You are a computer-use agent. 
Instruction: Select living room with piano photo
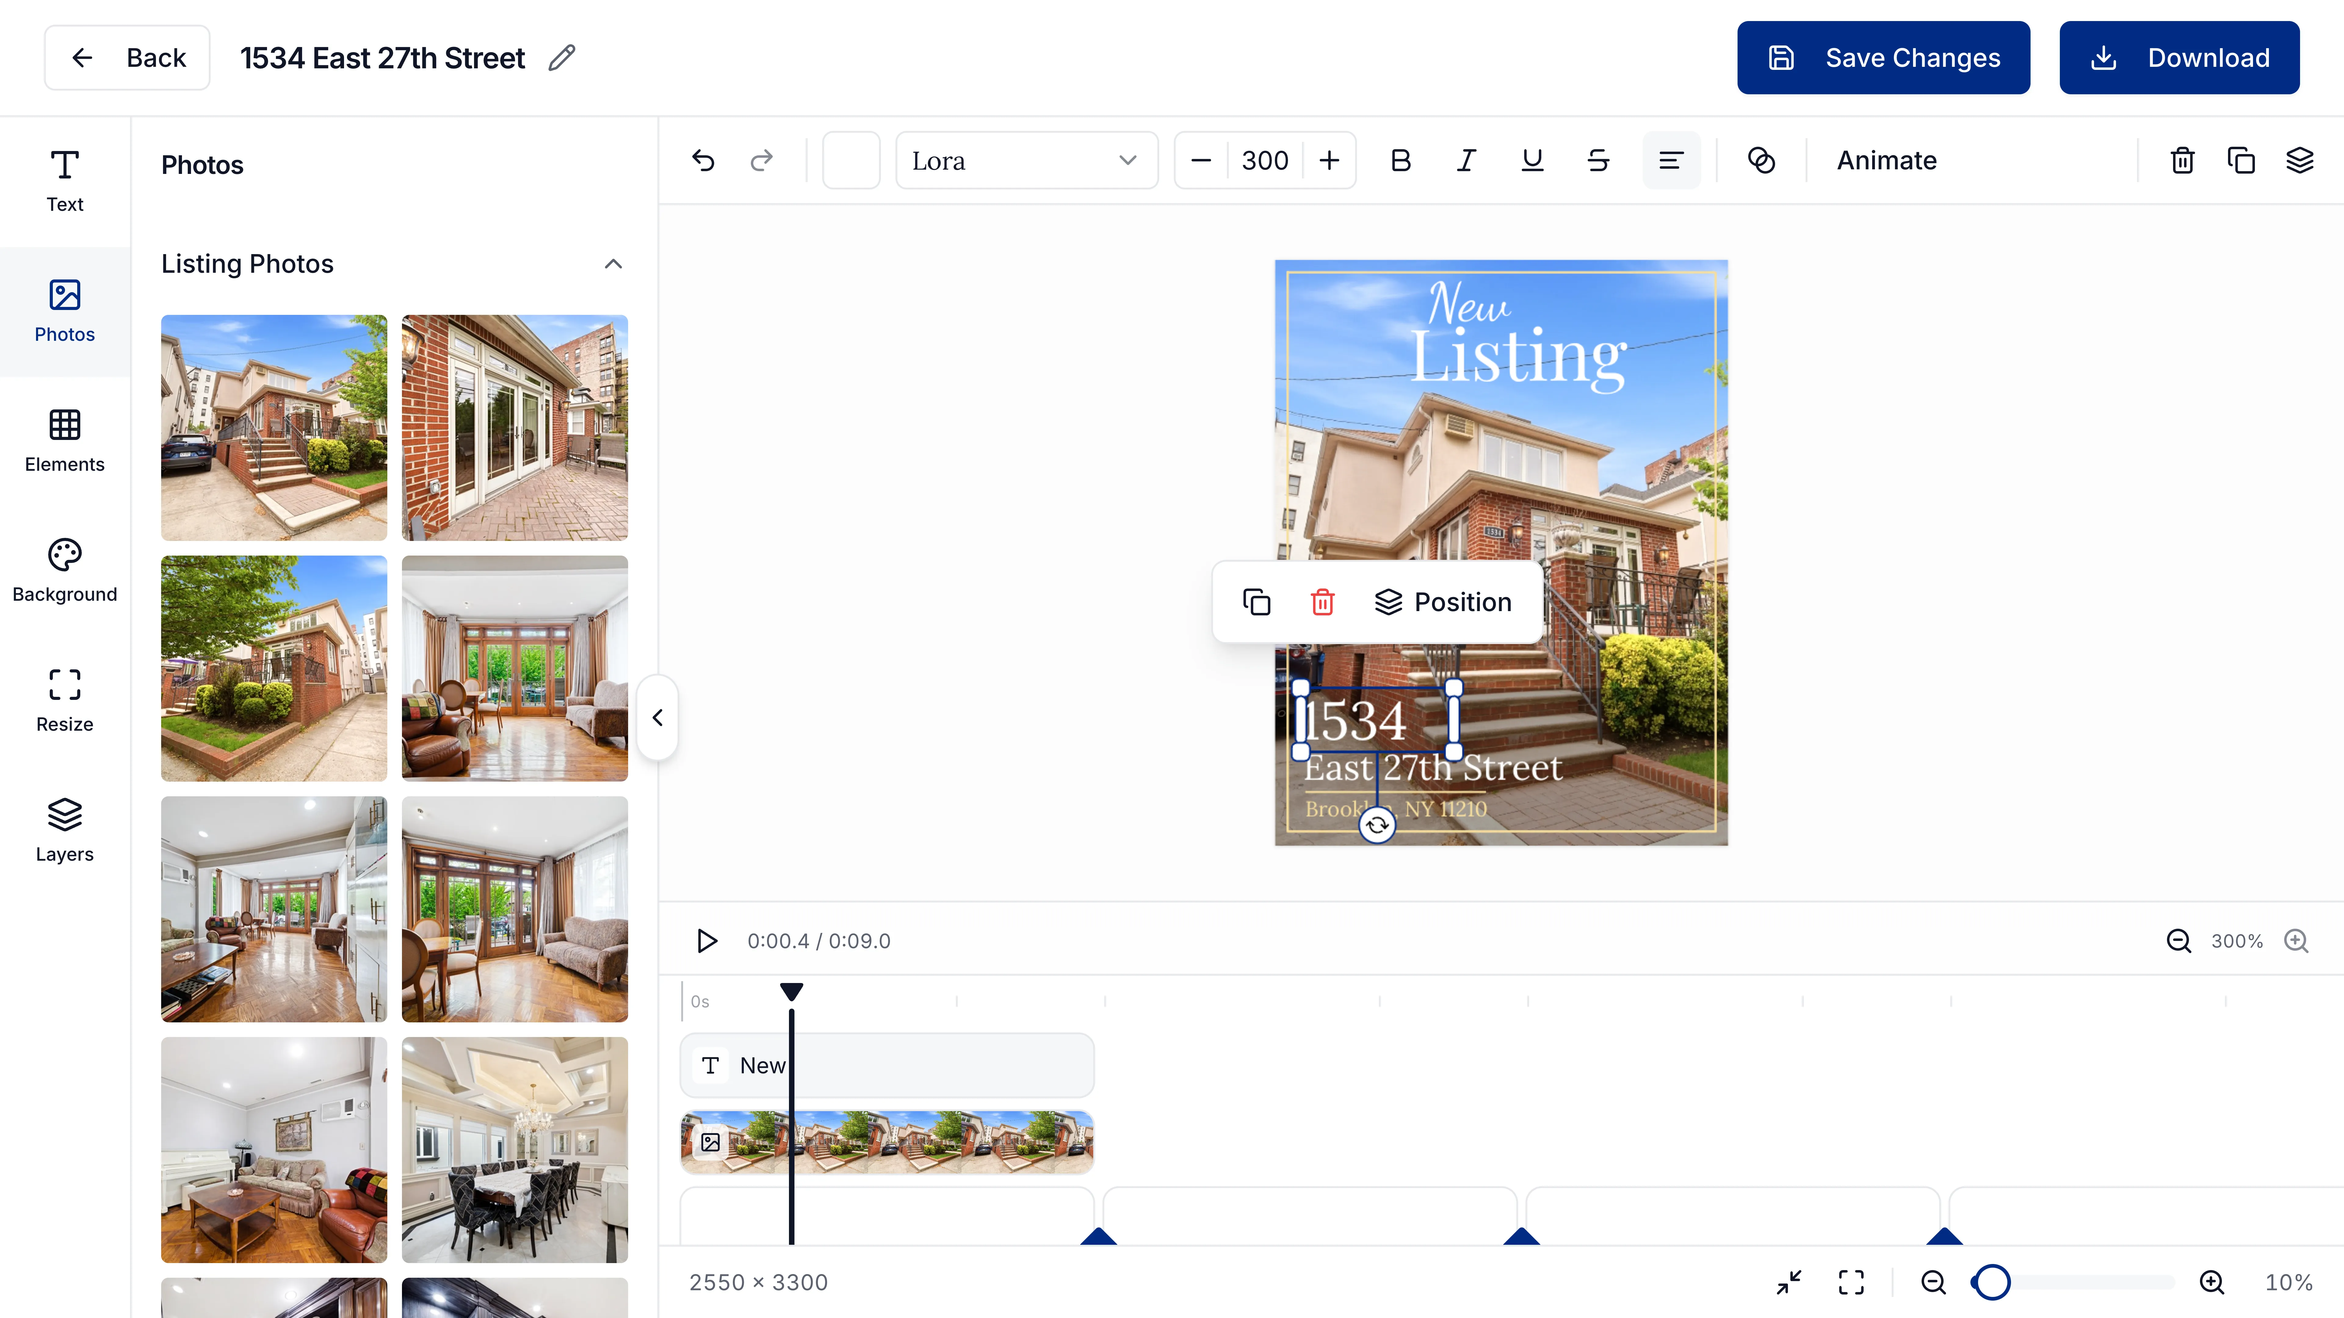[x=274, y=1150]
